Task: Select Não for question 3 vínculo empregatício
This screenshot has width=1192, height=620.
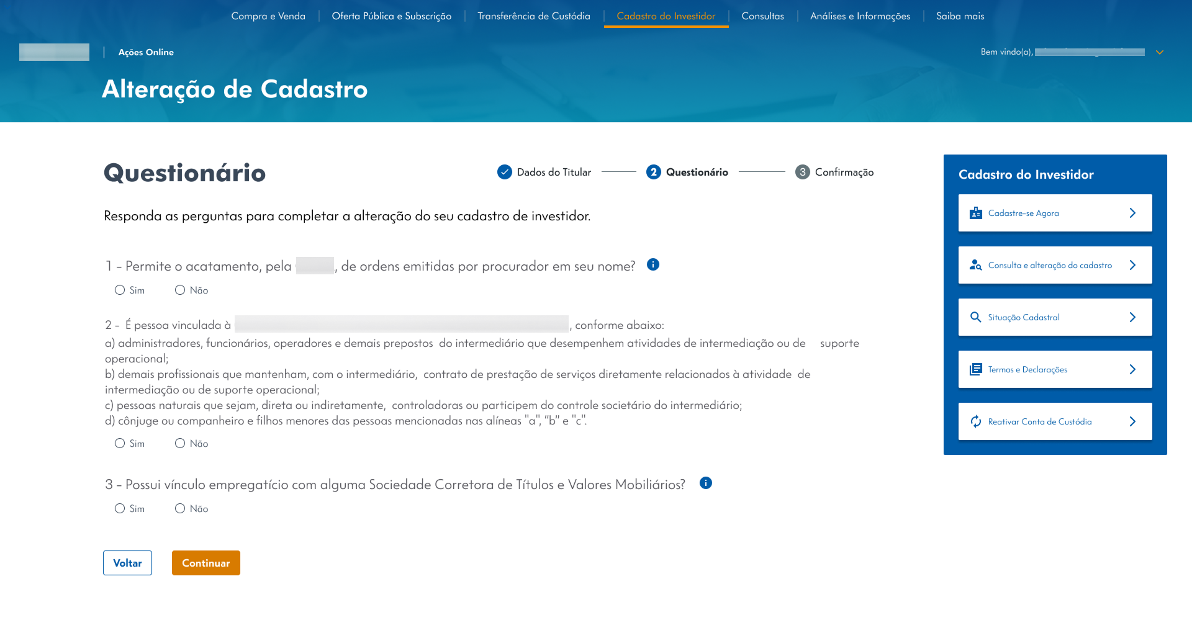Action: click(180, 508)
